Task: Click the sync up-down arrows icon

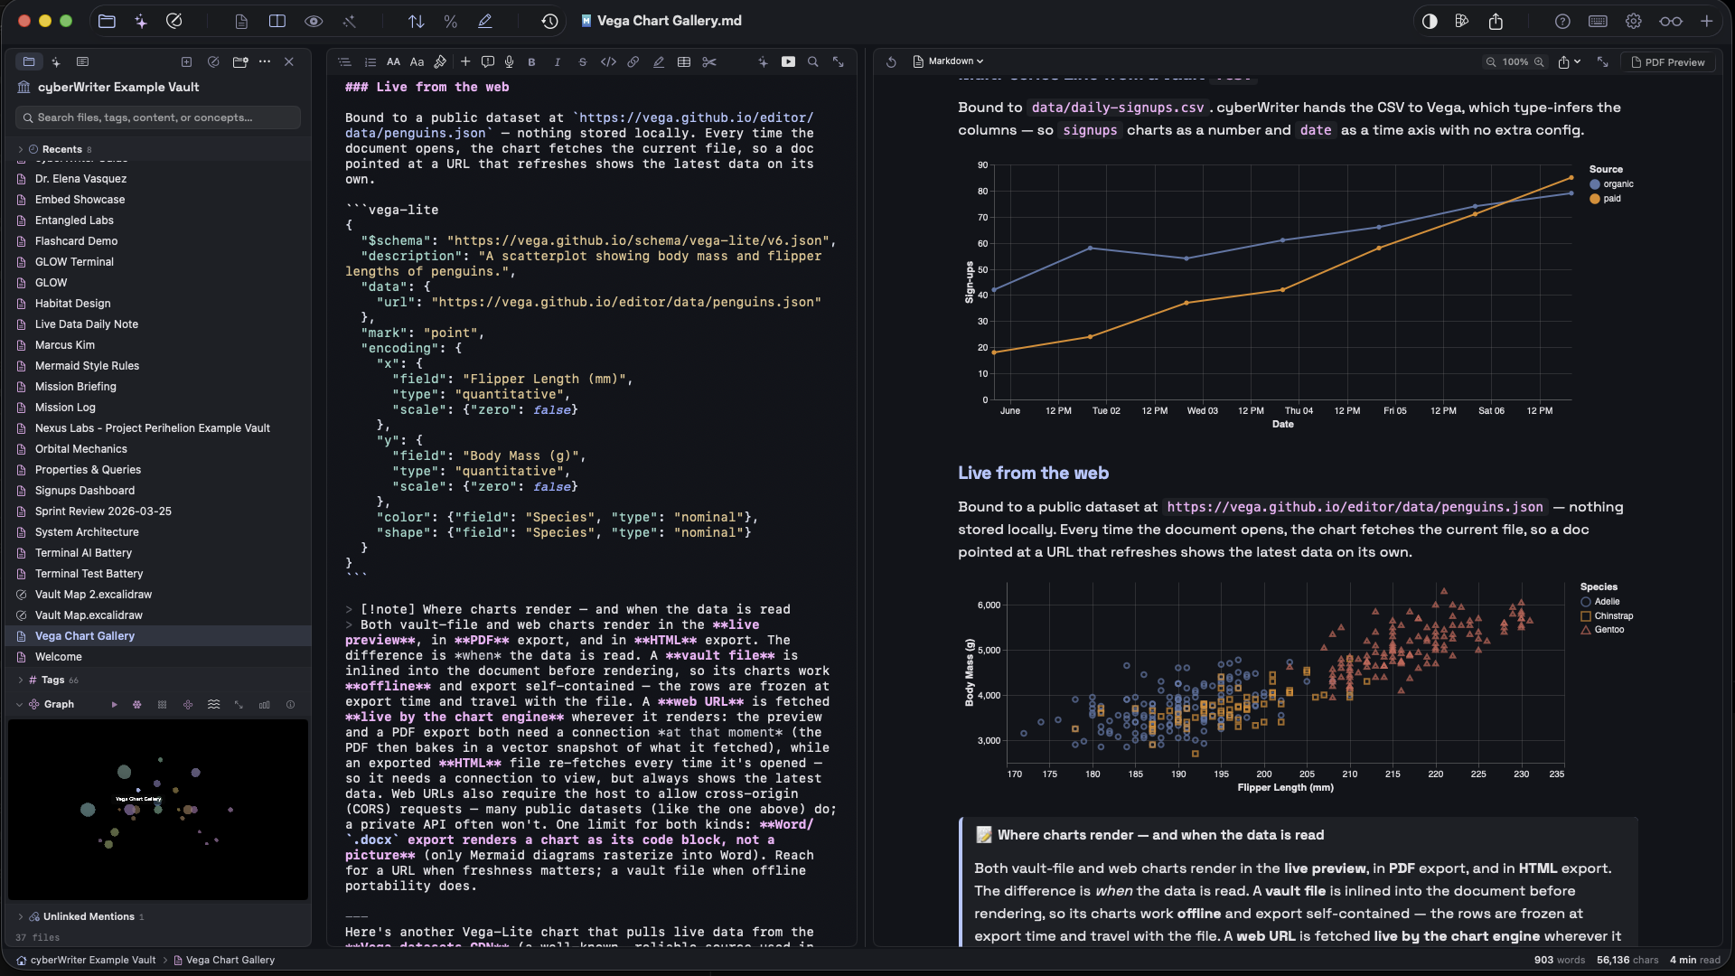Action: (x=417, y=21)
